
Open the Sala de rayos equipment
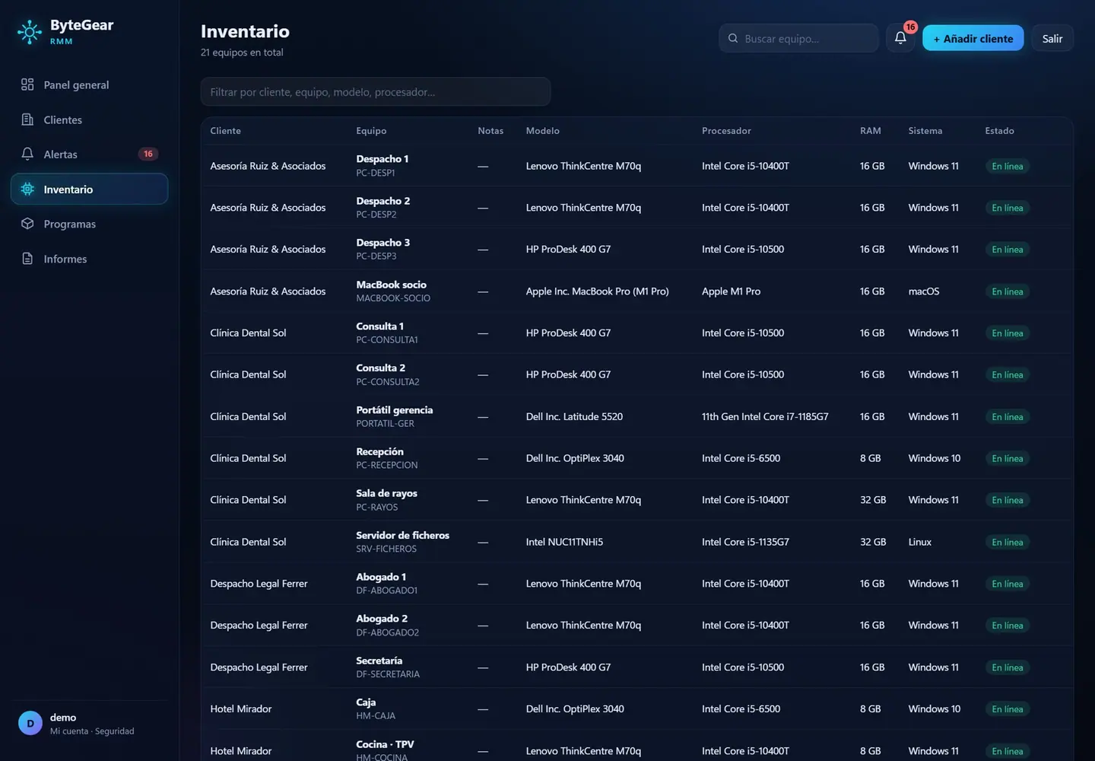386,494
